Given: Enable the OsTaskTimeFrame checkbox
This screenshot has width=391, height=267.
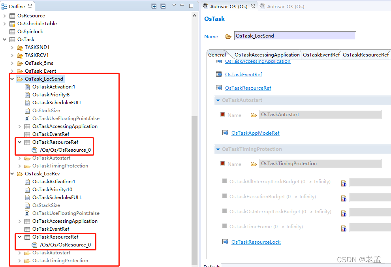Looking at the screenshot, I should pyautogui.click(x=224, y=226).
